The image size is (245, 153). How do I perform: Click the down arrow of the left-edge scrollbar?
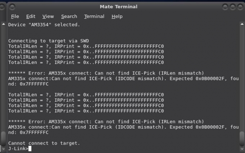pos(3,149)
